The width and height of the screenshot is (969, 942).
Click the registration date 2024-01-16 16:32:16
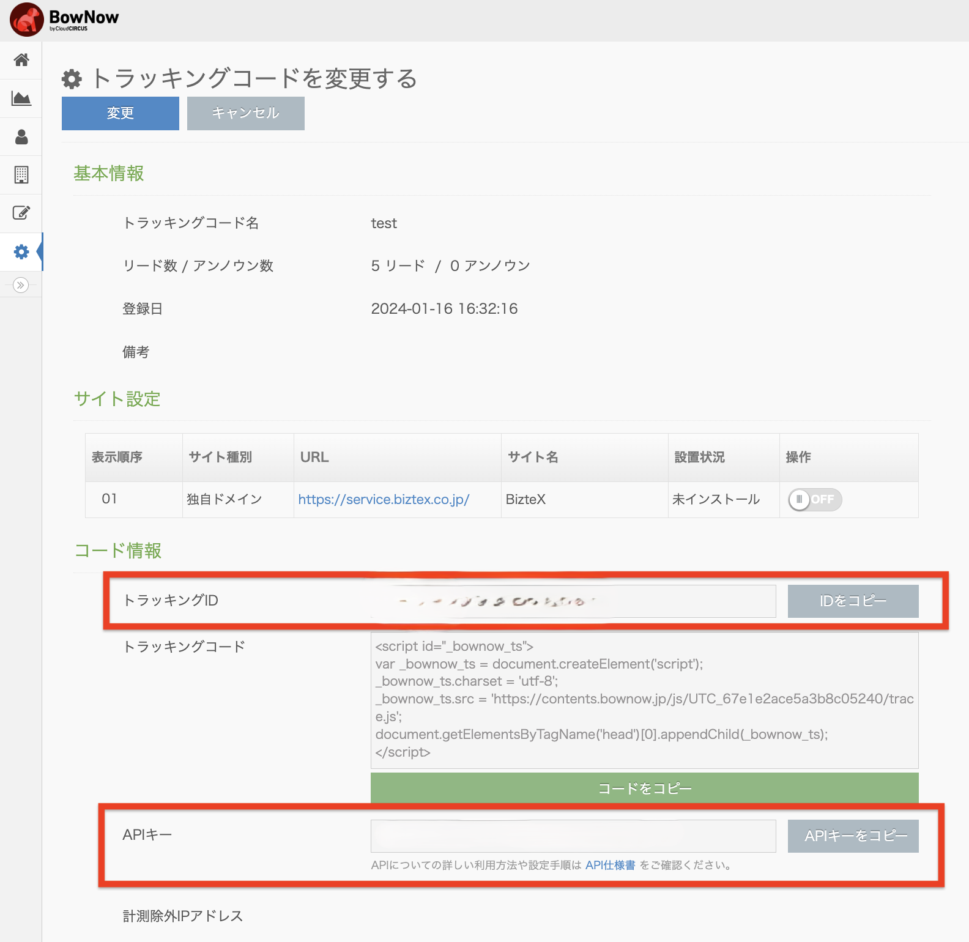pyautogui.click(x=444, y=308)
